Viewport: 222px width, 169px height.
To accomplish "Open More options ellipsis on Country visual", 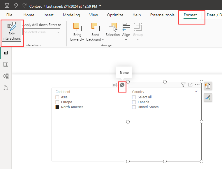I will [197, 85].
